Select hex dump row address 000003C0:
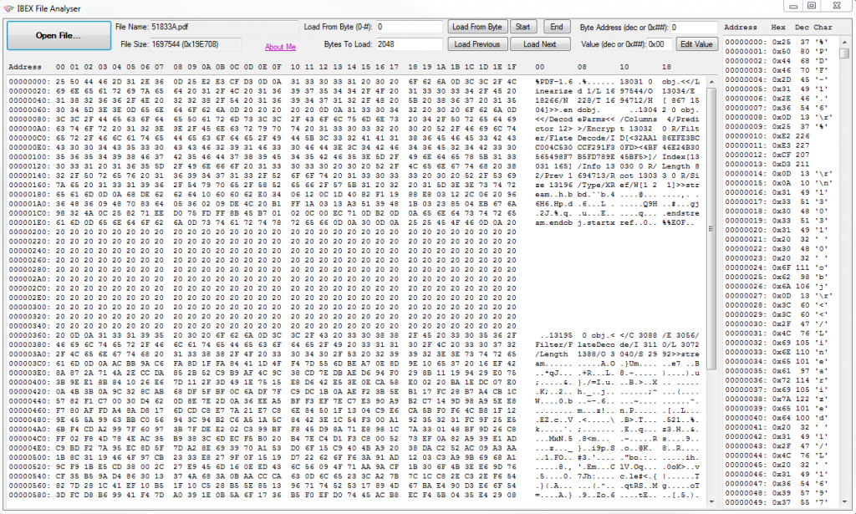 pos(28,364)
